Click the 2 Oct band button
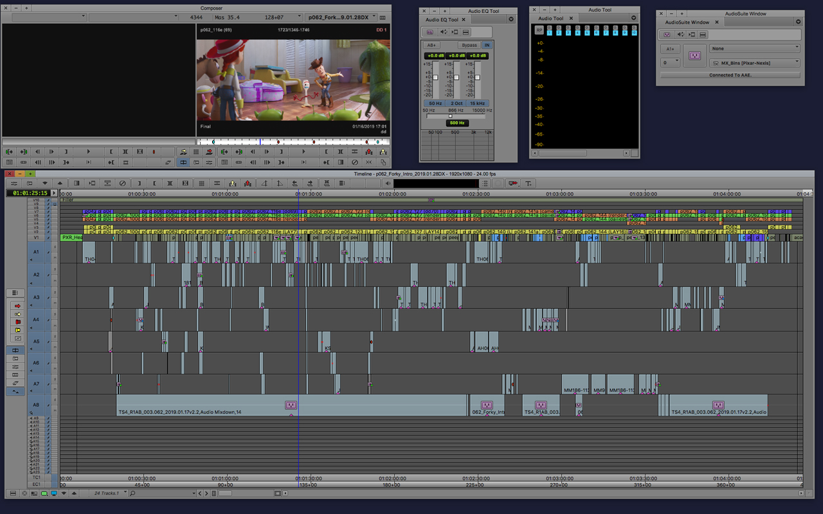This screenshot has width=823, height=514. (457, 103)
